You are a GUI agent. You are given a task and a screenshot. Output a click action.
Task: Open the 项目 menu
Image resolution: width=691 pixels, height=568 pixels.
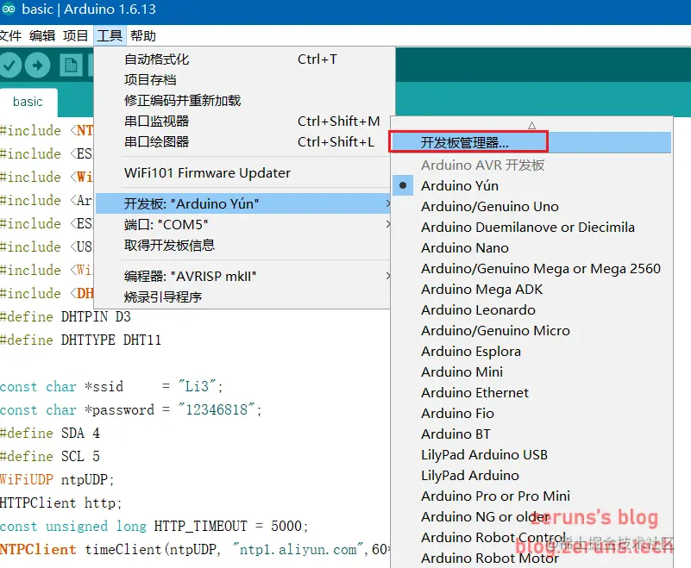pyautogui.click(x=75, y=35)
